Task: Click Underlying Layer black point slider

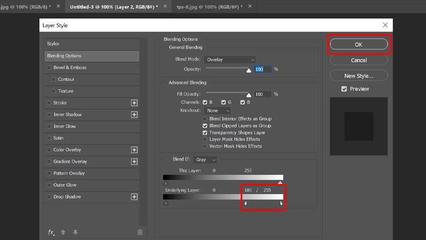Action: 166,203
